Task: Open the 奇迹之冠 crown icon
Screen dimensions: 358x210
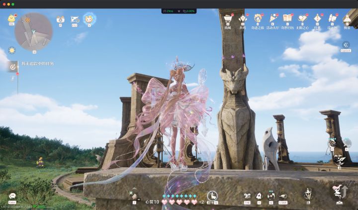Action: (258, 18)
